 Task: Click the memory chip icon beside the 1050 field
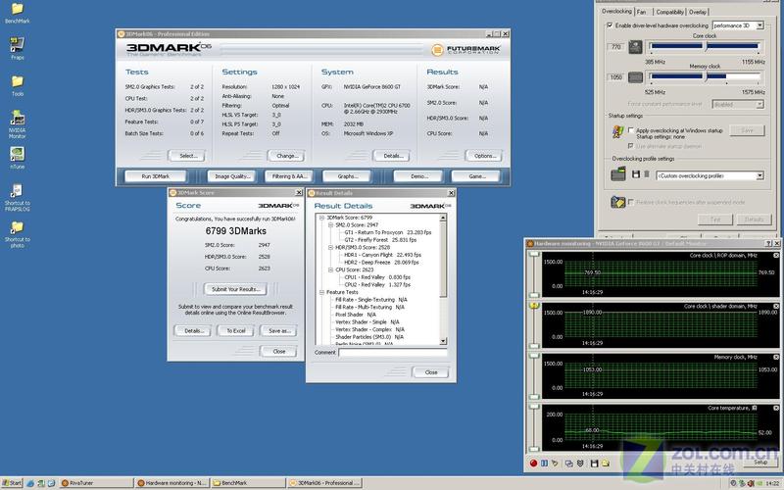[x=635, y=77]
